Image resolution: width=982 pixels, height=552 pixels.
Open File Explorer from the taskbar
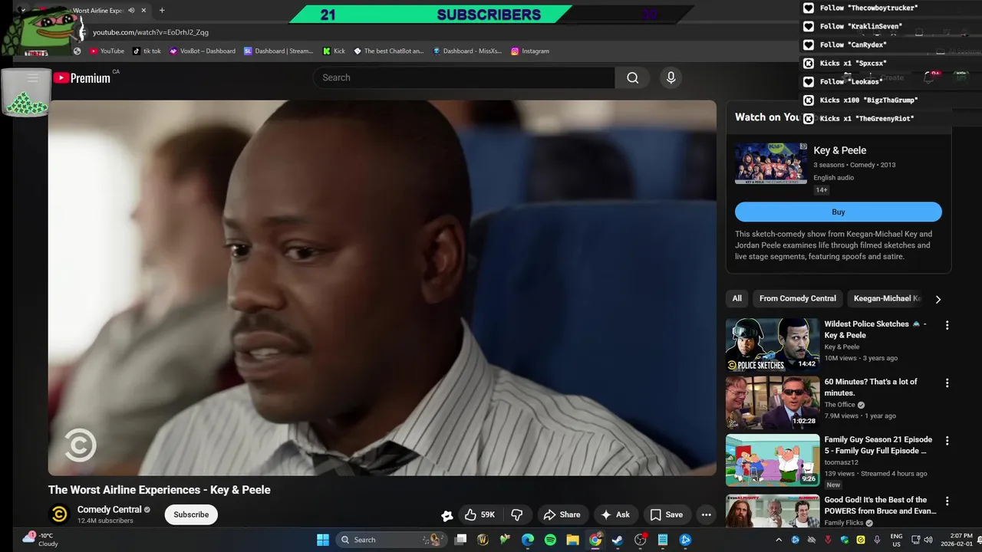pyautogui.click(x=572, y=540)
